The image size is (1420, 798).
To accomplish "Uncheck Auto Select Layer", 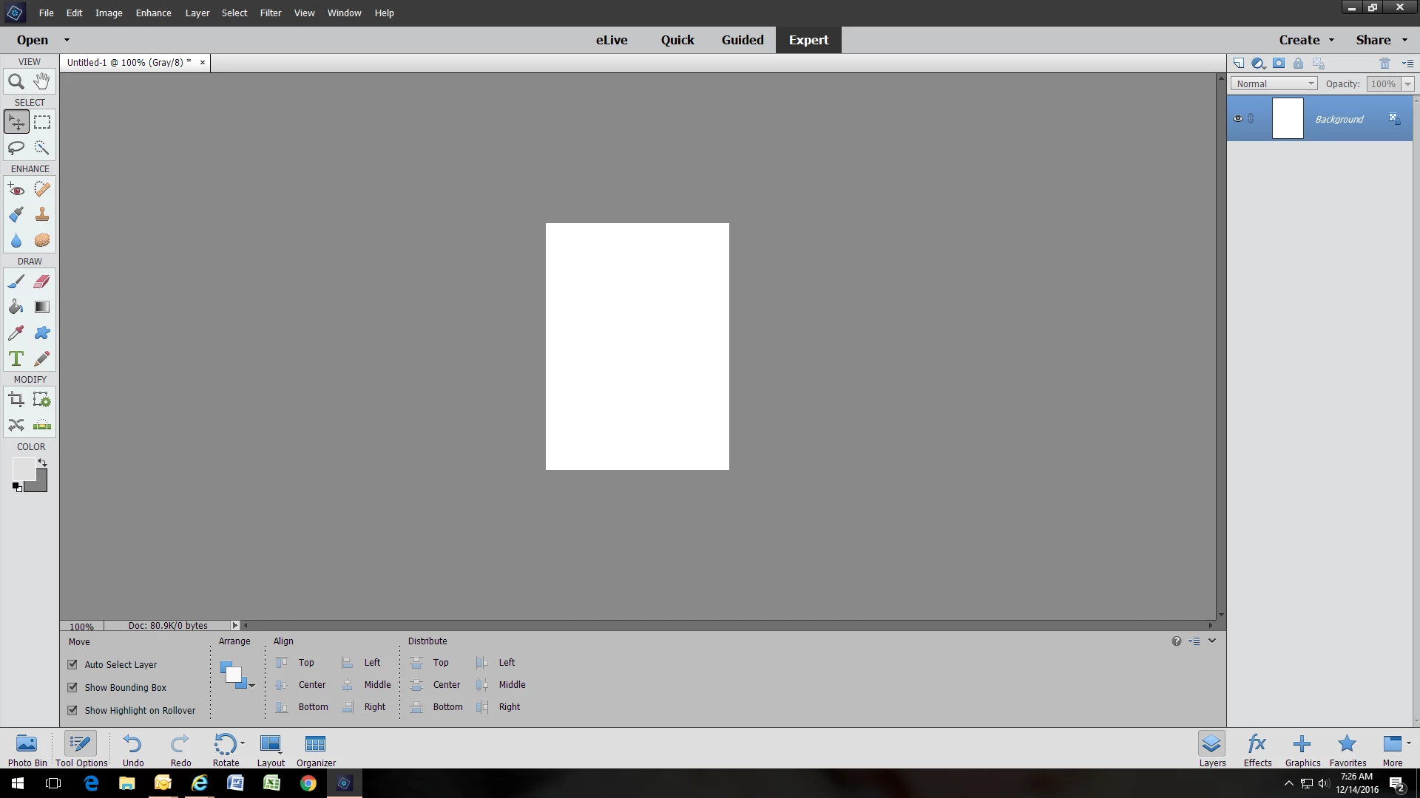I will pos(72,664).
